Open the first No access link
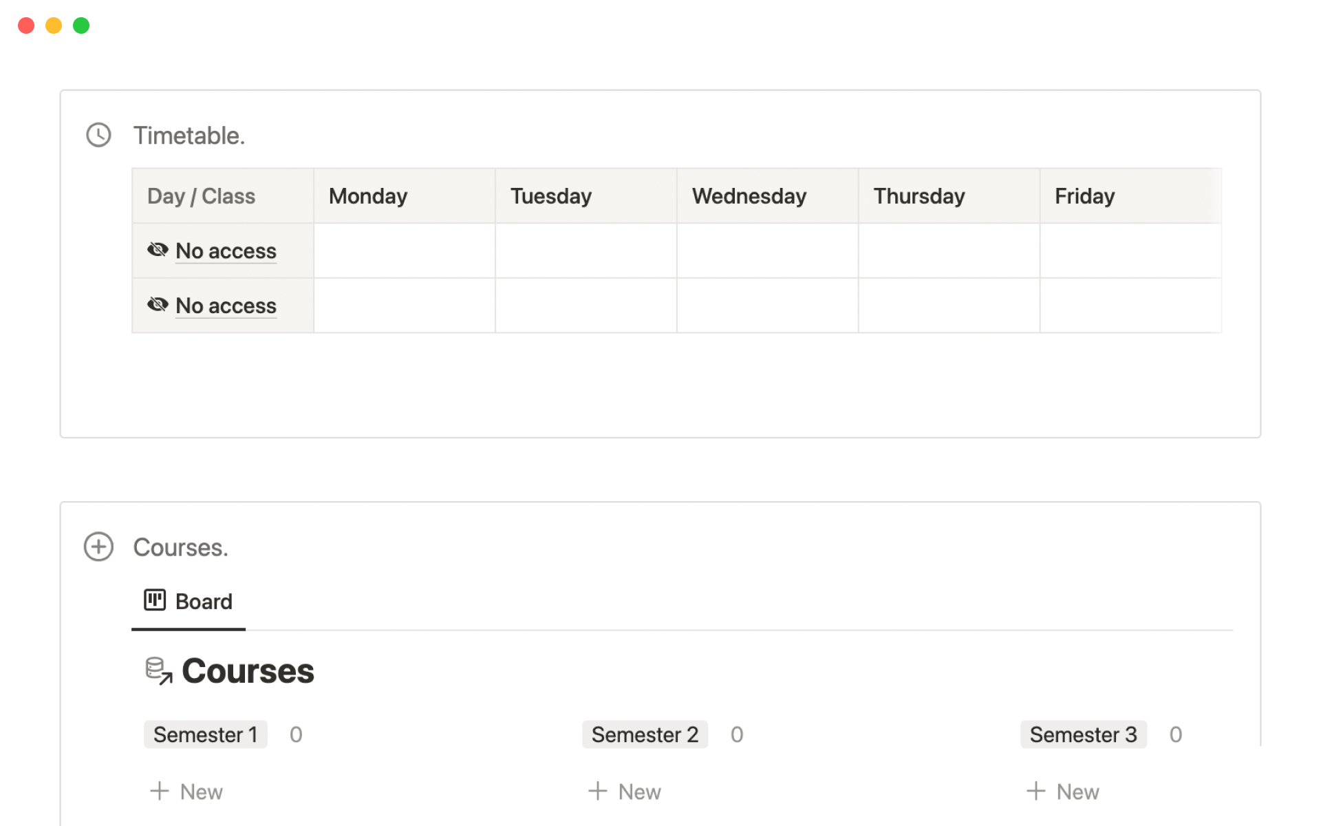Image resolution: width=1321 pixels, height=826 pixels. pos(226,251)
